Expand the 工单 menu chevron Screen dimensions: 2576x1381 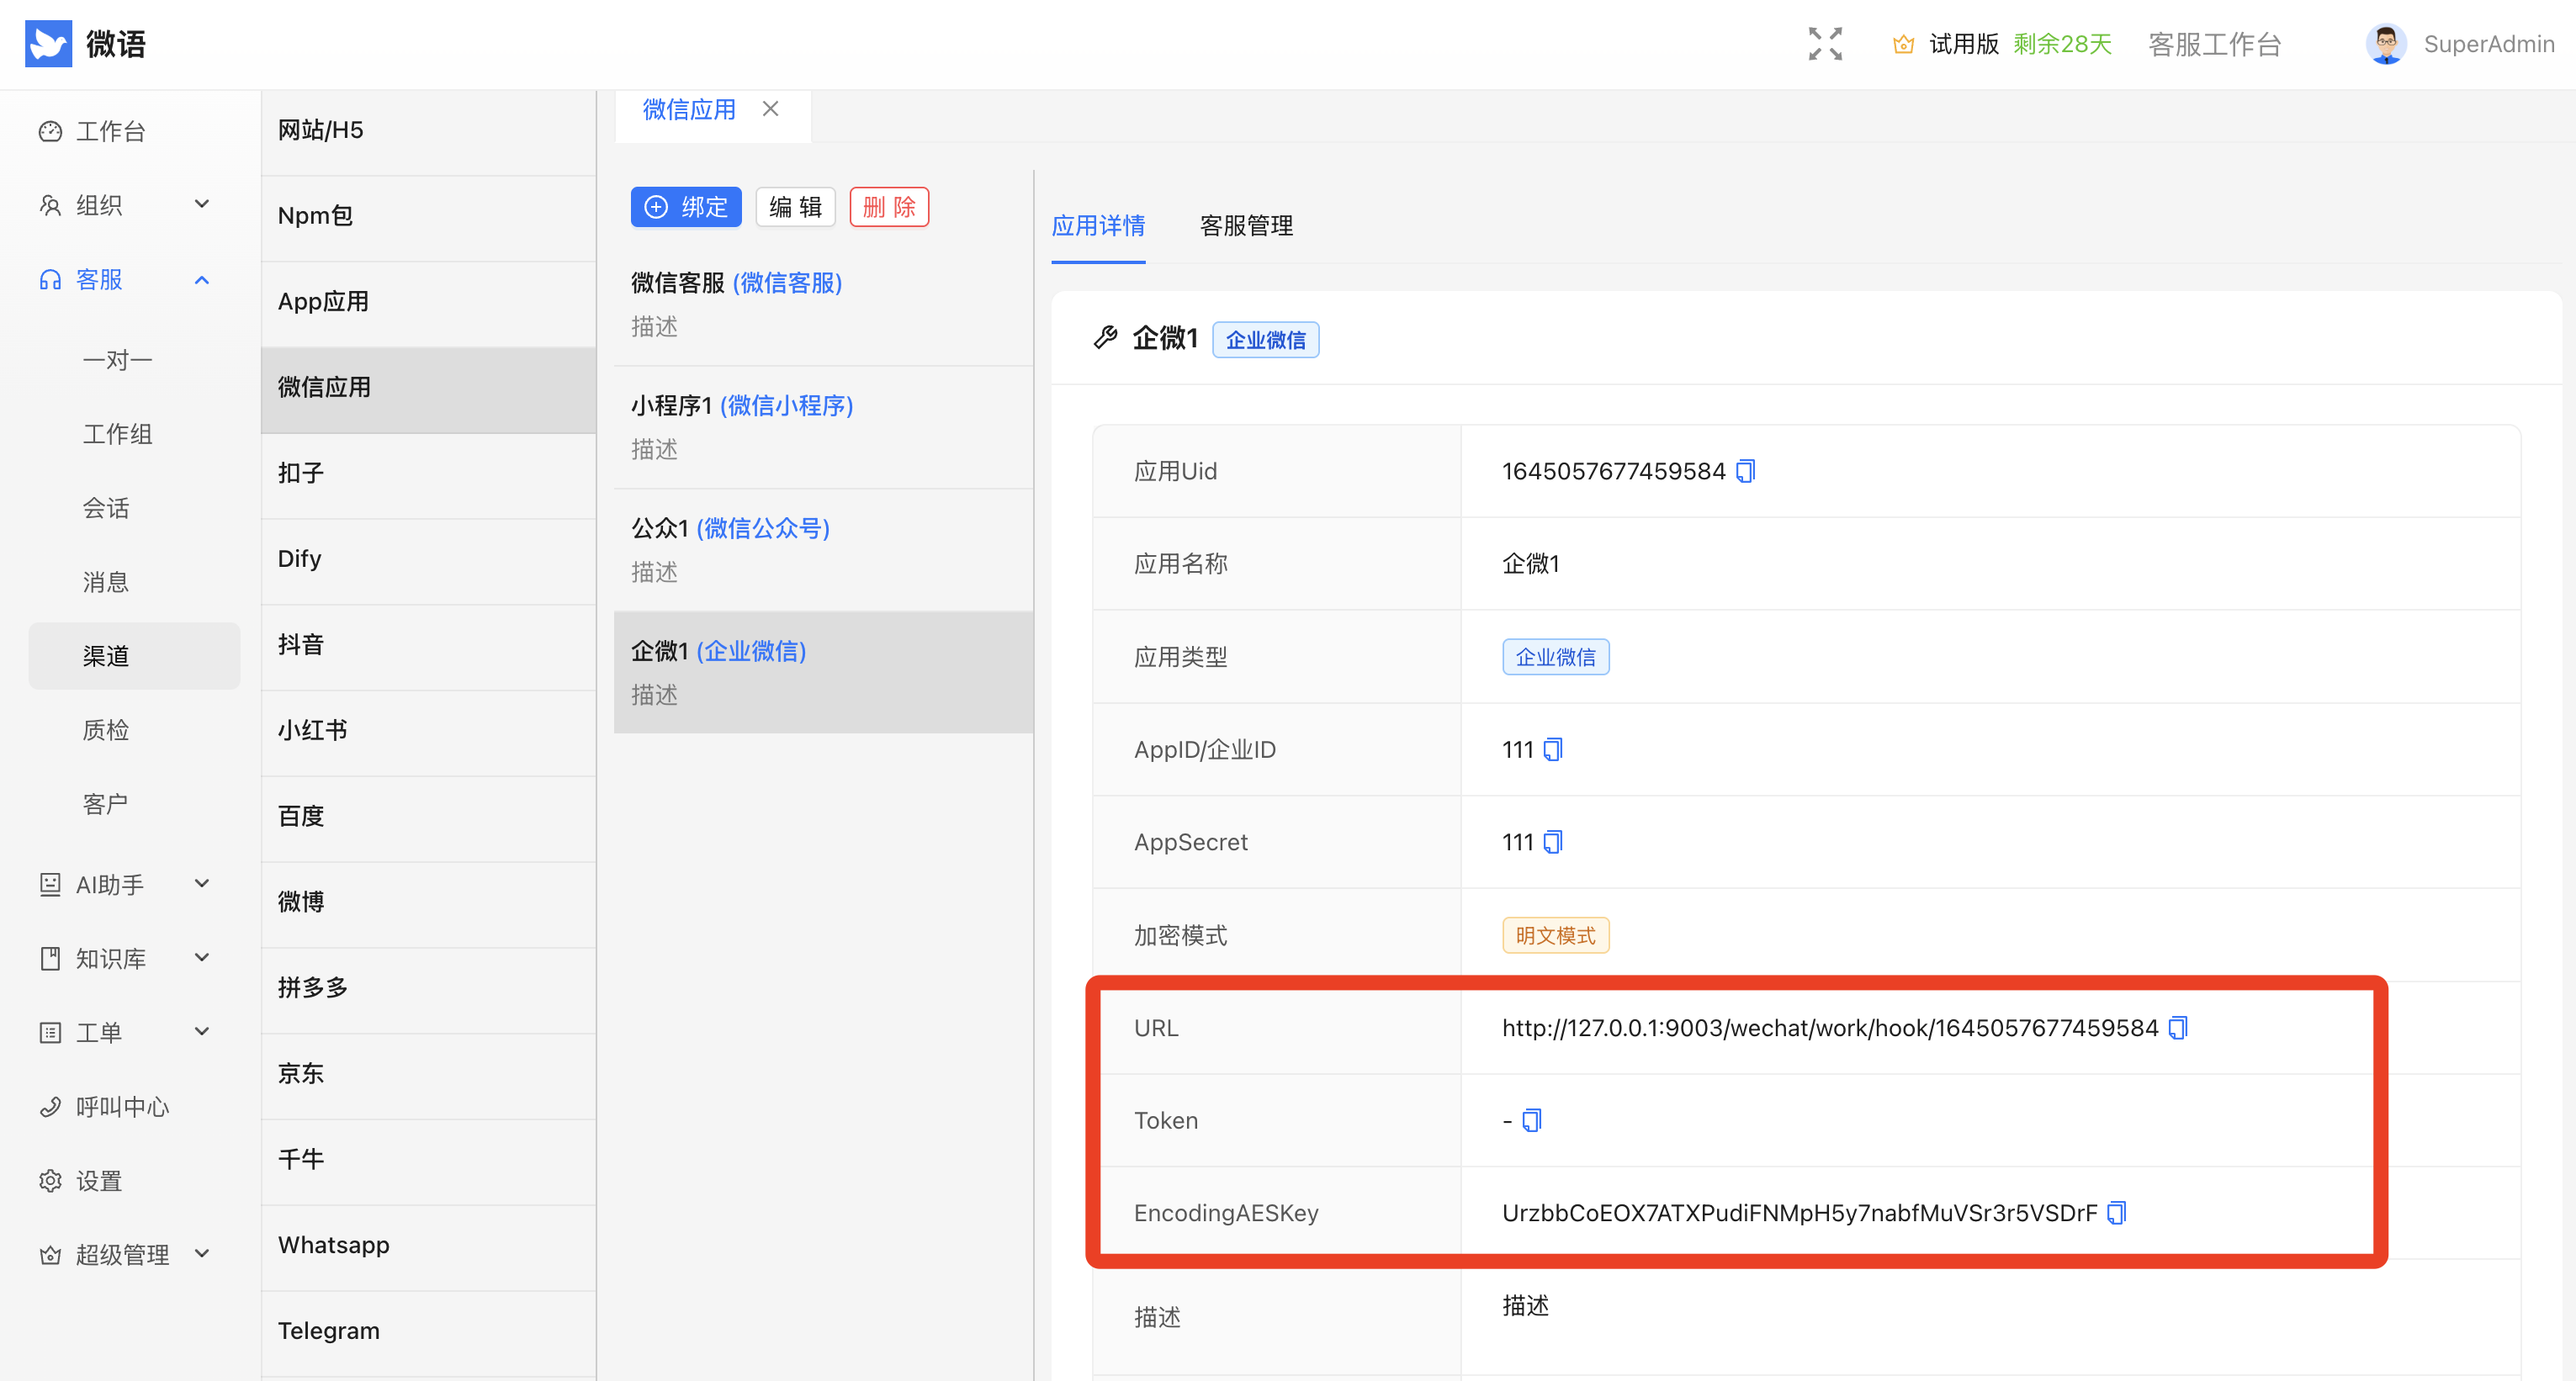click(202, 1031)
